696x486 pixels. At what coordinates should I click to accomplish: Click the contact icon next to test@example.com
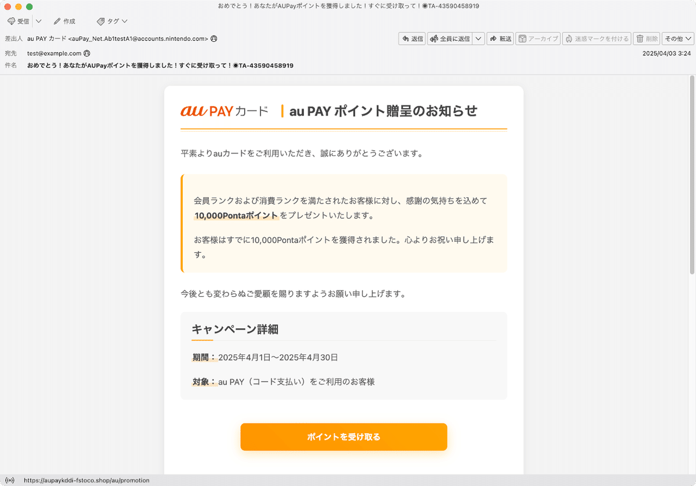click(x=87, y=53)
